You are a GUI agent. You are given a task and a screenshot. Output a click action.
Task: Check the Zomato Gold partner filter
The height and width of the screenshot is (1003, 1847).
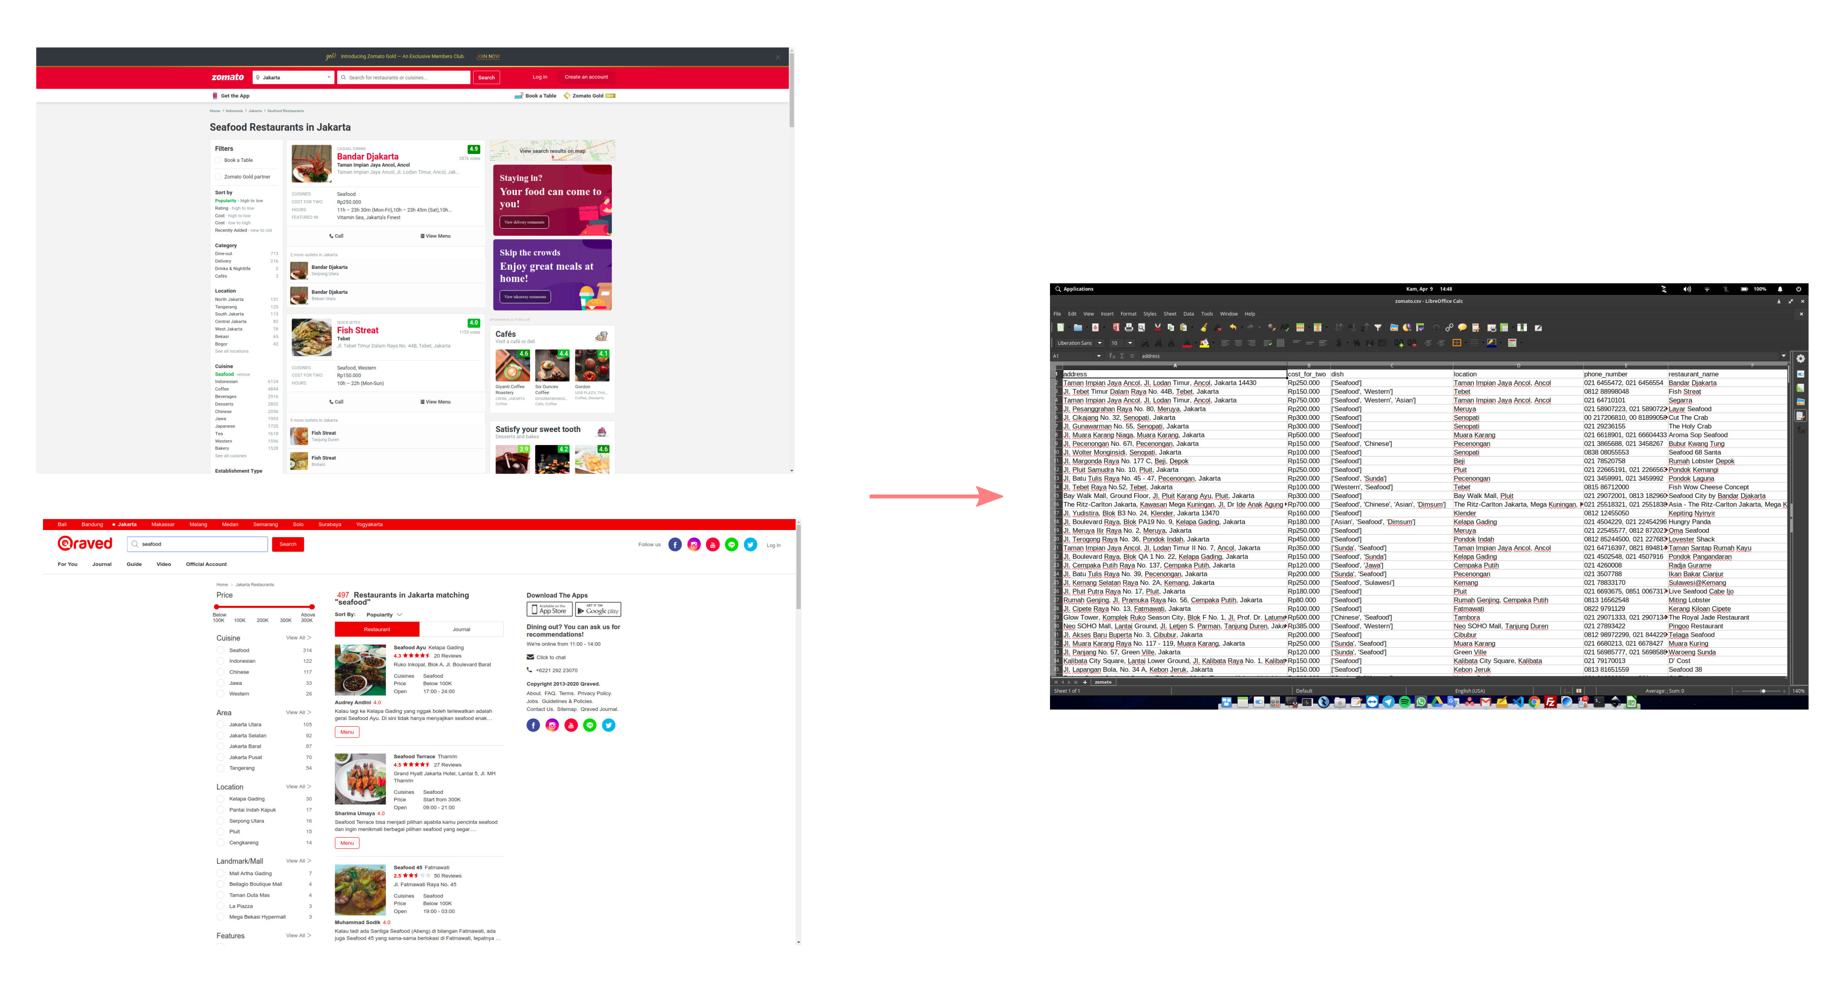click(x=219, y=177)
